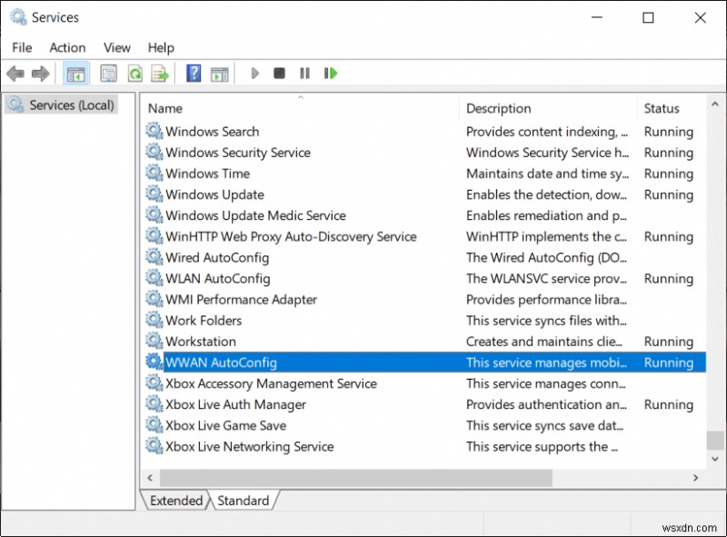Screen dimensions: 727x537
Task: Open properties for the selected service
Action: (x=106, y=73)
